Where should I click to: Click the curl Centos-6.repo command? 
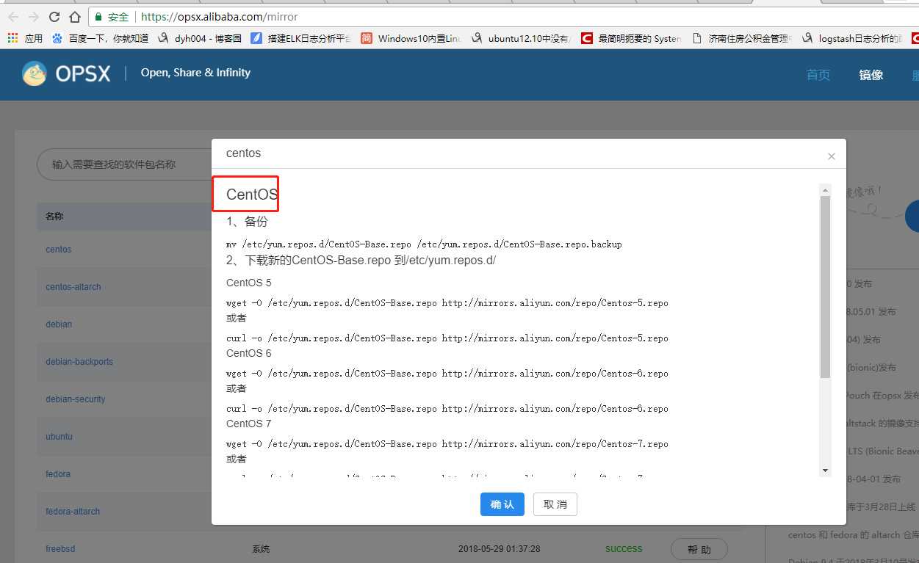click(447, 409)
